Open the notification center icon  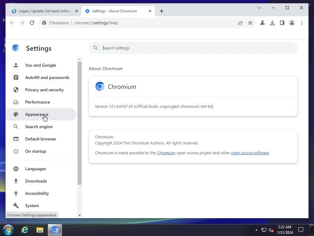point(301,230)
